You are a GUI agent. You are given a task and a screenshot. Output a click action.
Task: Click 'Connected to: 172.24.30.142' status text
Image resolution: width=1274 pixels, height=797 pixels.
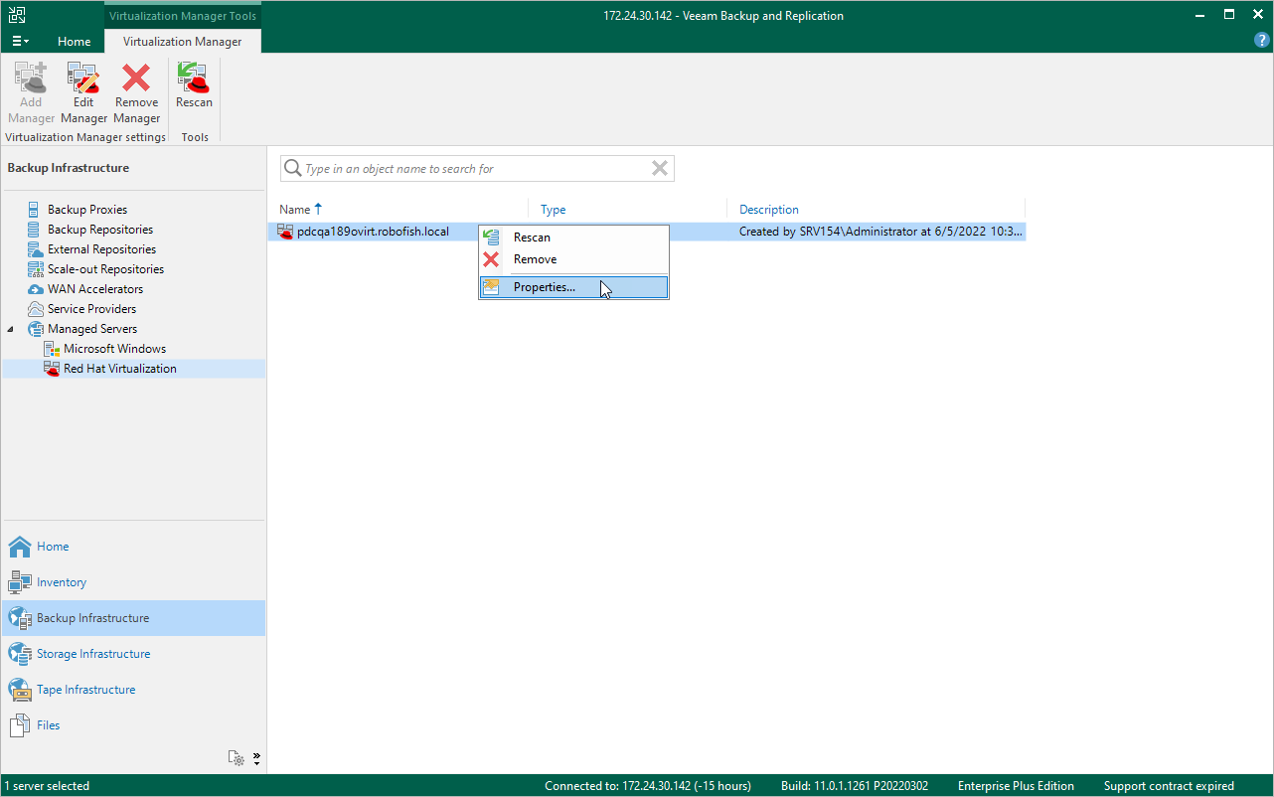coord(648,786)
